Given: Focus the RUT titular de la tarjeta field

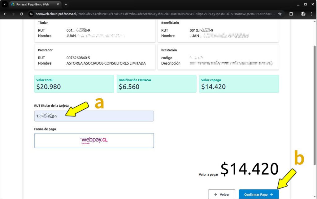Looking at the screenshot, I should [94, 116].
